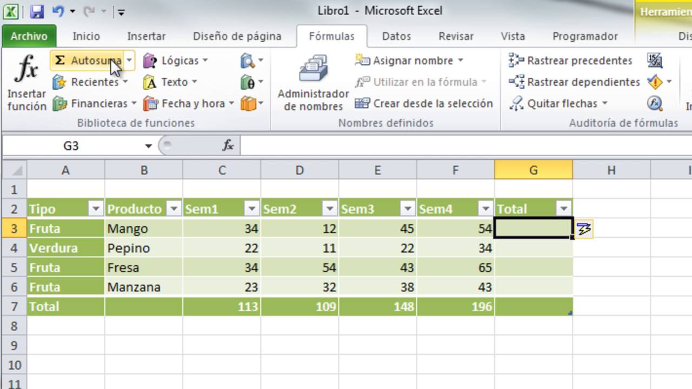Select column A header
Viewport: 692px width, 389px height.
point(65,170)
